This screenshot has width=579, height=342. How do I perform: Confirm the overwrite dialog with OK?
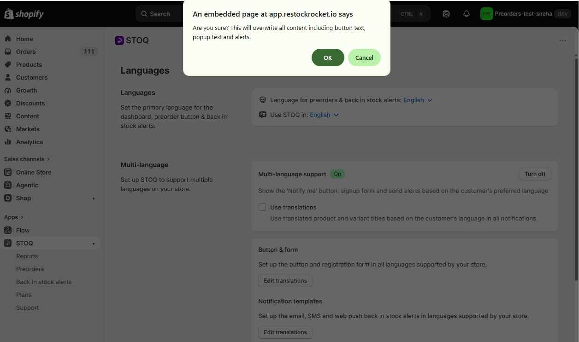(x=328, y=58)
